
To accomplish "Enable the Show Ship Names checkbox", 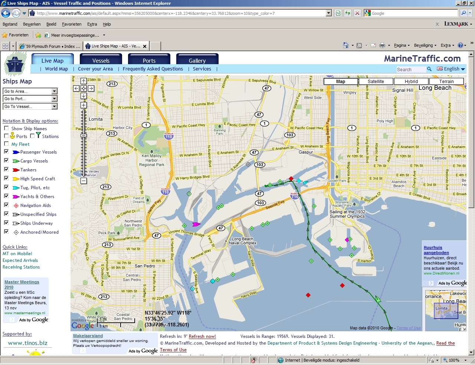I will [x=6, y=128].
